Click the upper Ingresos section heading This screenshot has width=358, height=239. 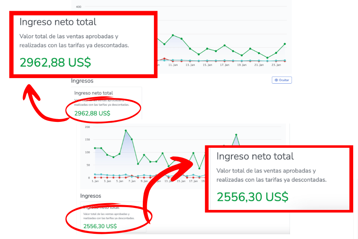click(82, 81)
